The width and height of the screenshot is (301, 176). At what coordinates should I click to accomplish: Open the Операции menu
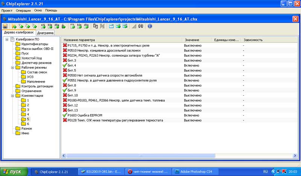tap(23, 11)
